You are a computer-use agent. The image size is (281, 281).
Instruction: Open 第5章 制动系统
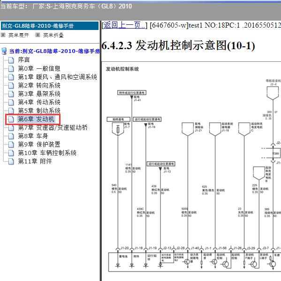[x=39, y=111]
